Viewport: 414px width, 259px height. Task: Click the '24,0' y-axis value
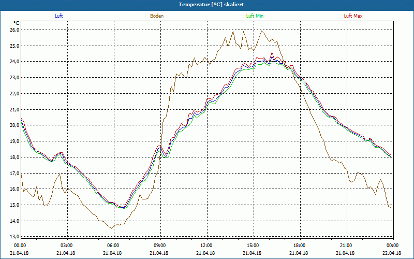[x=15, y=62]
